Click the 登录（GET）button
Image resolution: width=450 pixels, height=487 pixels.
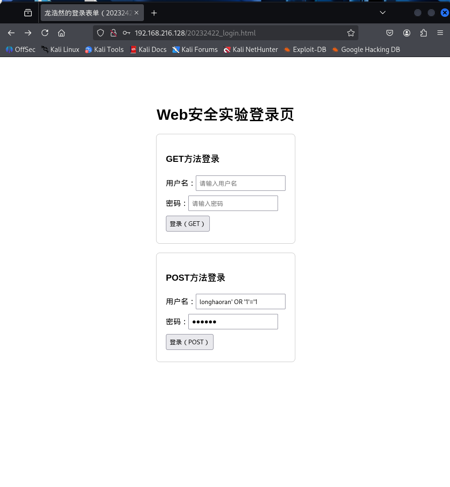point(188,224)
